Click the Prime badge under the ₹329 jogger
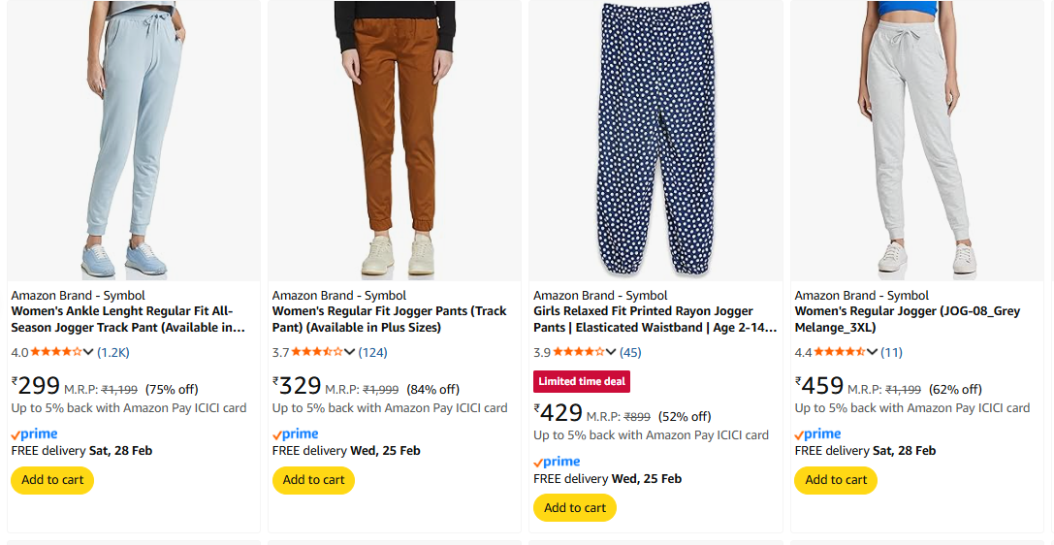 coord(296,434)
